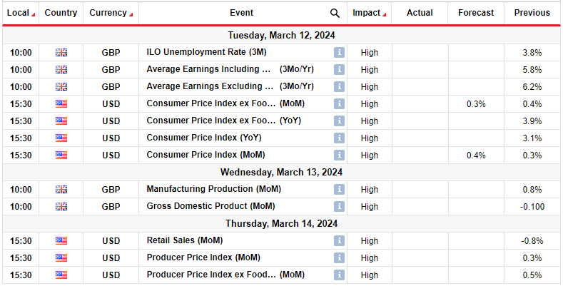The width and height of the screenshot is (563, 286).
Task: Select the Forecast column header
Action: point(476,13)
